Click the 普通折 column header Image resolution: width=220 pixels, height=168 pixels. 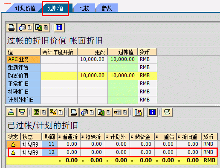pos(69,137)
